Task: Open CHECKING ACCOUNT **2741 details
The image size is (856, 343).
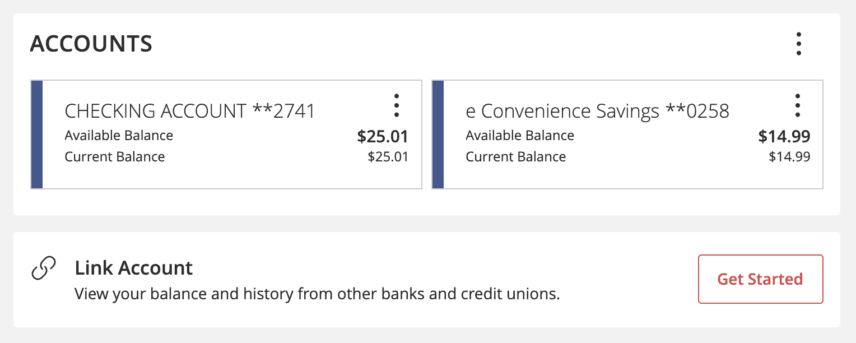Action: [190, 110]
